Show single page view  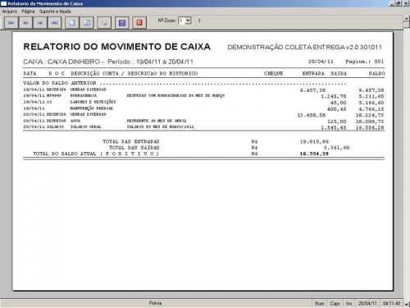(72, 23)
